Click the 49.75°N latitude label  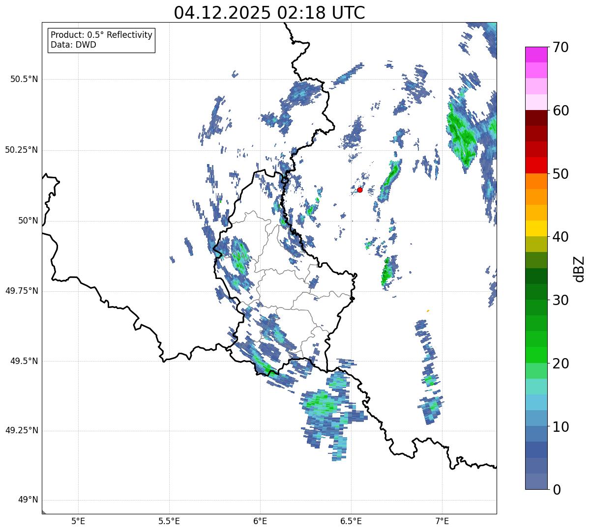coord(21,291)
